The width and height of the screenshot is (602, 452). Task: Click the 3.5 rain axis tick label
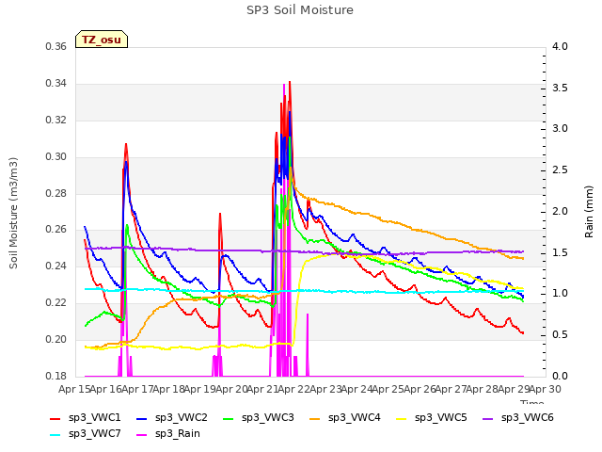click(x=560, y=88)
